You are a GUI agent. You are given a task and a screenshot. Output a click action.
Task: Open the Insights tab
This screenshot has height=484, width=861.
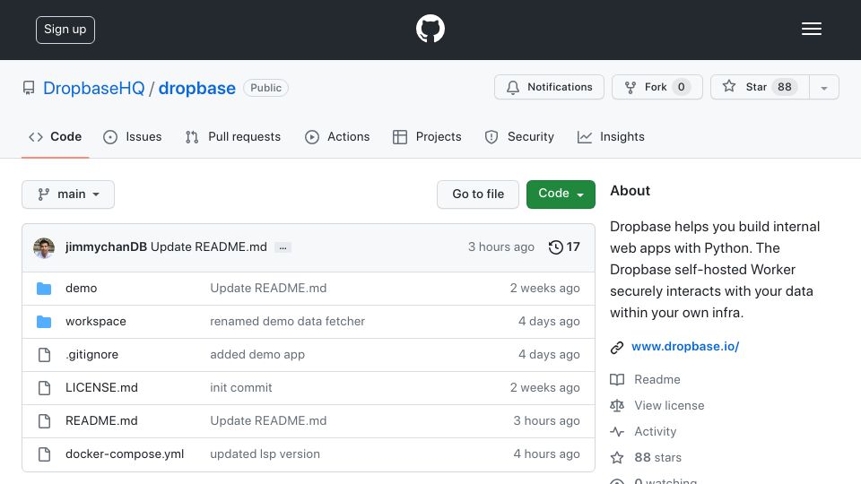(x=611, y=136)
